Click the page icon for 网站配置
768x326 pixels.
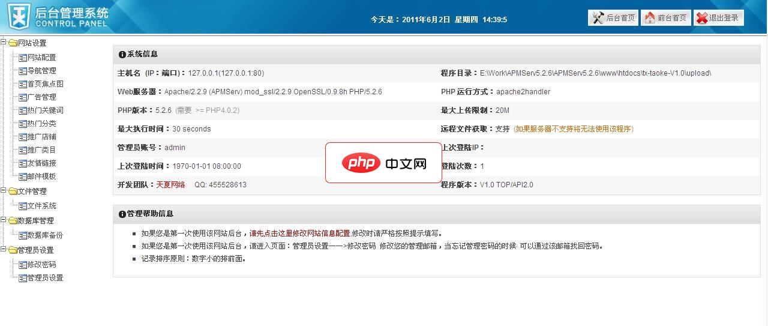point(23,58)
